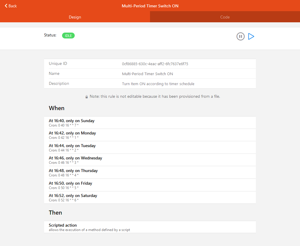Open the Monday 16:42 trigger
Screen dimensions: 300x246
coord(150,135)
